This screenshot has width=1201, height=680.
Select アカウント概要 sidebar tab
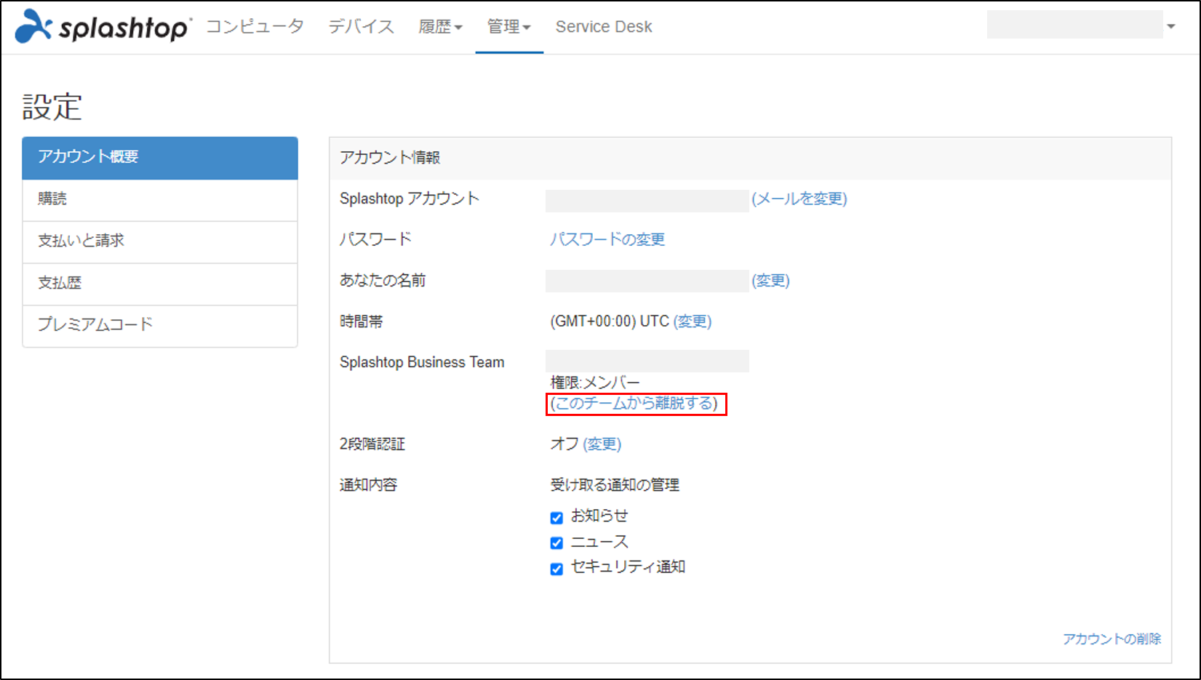pyautogui.click(x=160, y=158)
